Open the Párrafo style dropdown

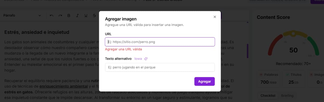tap(22, 15)
